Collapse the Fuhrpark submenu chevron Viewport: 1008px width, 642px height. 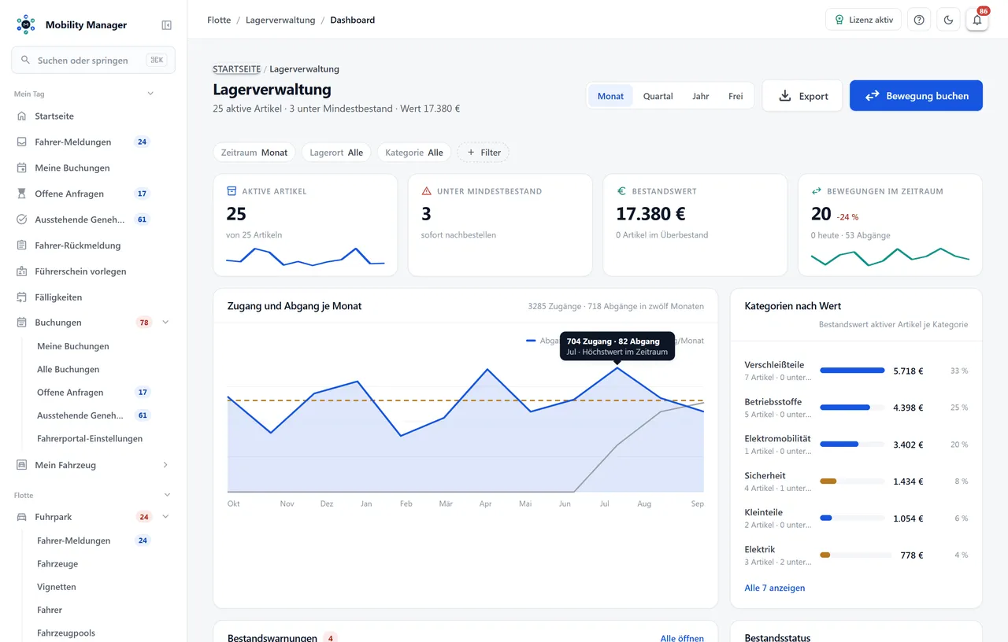coord(165,517)
